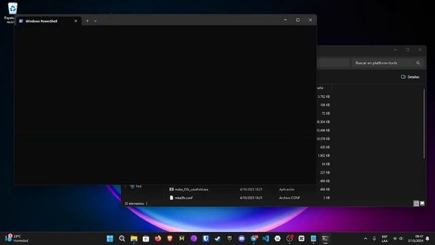Open the yellow M app in taskbar

pos(181,239)
